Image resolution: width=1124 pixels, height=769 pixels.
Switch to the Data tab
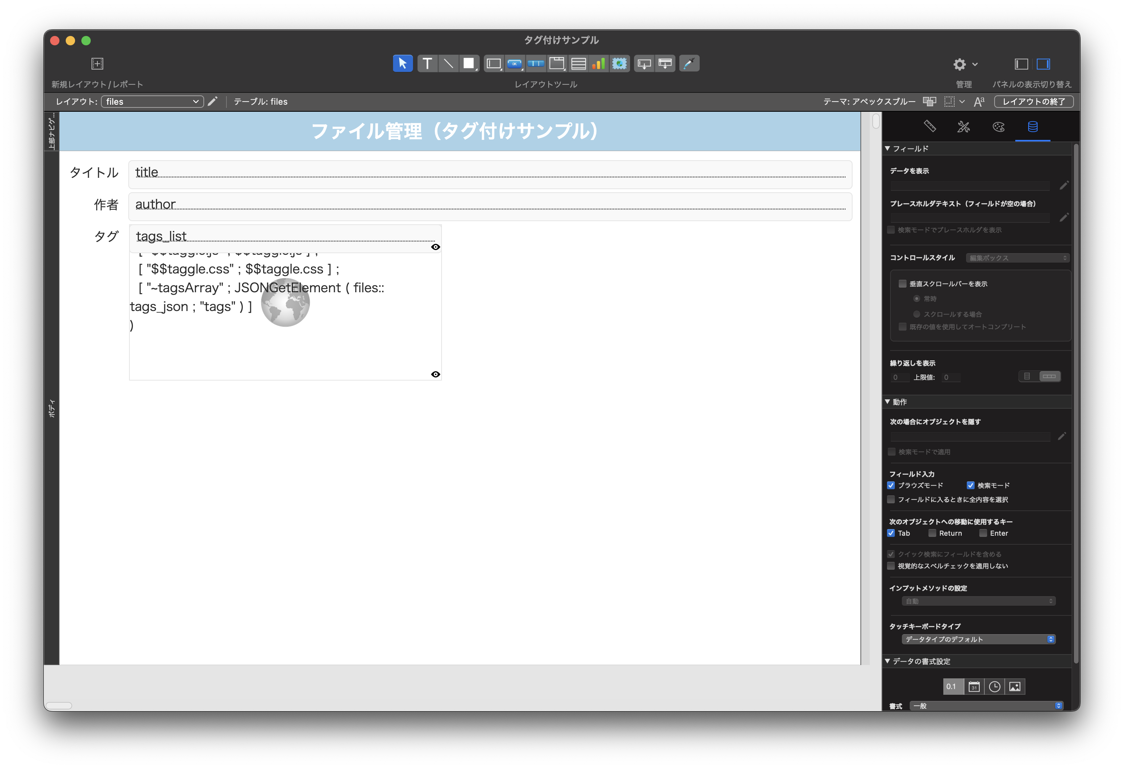click(1032, 127)
